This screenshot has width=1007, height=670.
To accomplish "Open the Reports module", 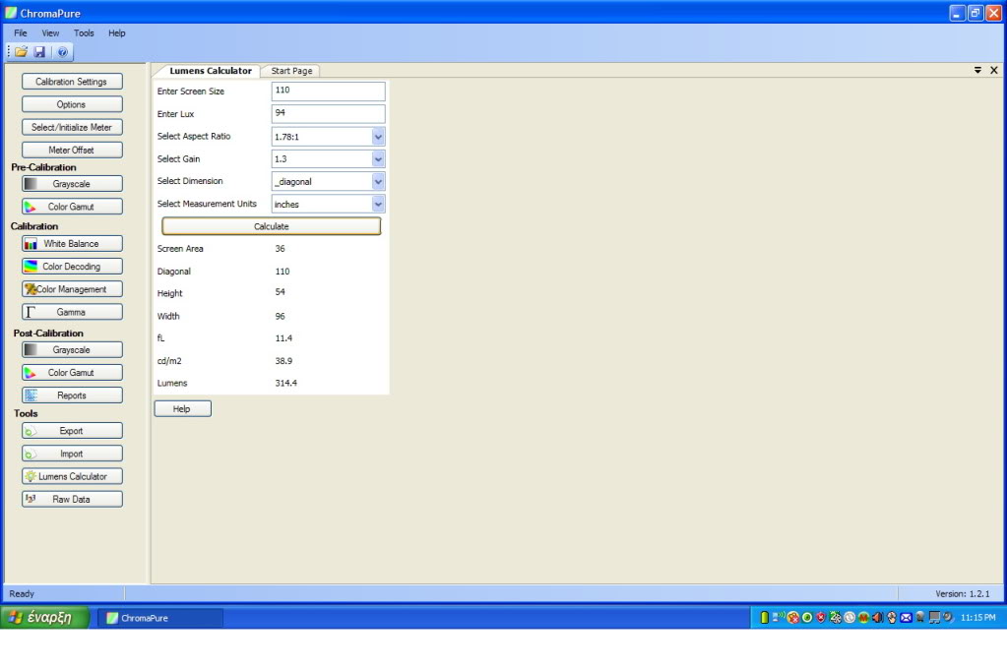I will tap(72, 396).
